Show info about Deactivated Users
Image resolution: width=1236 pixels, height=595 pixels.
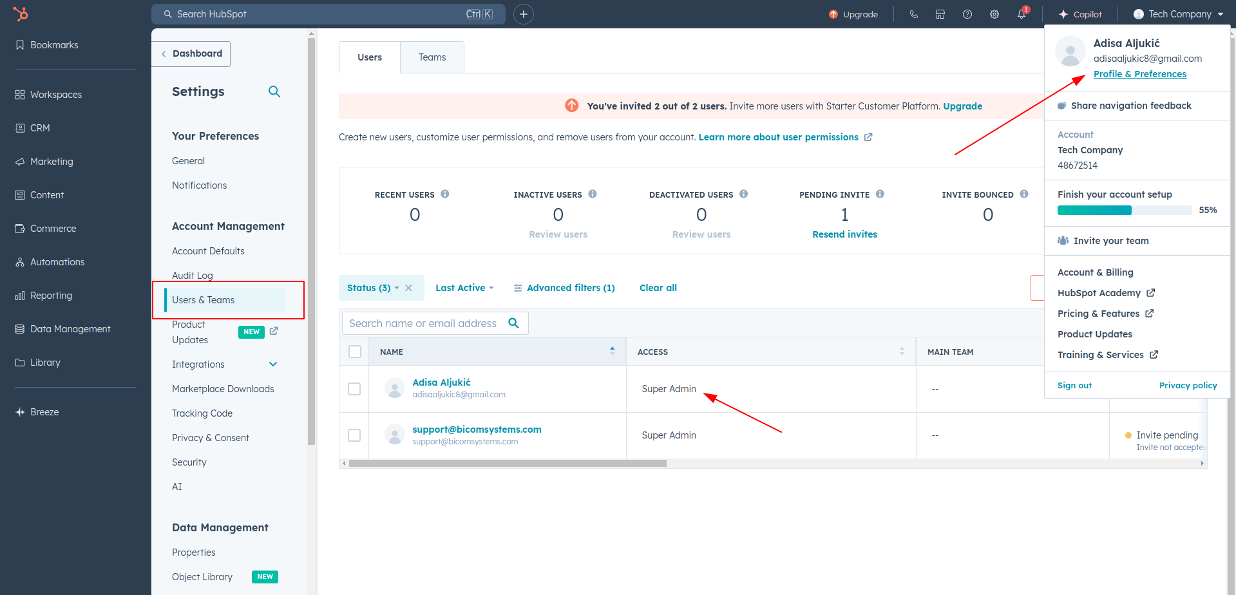[x=744, y=194]
